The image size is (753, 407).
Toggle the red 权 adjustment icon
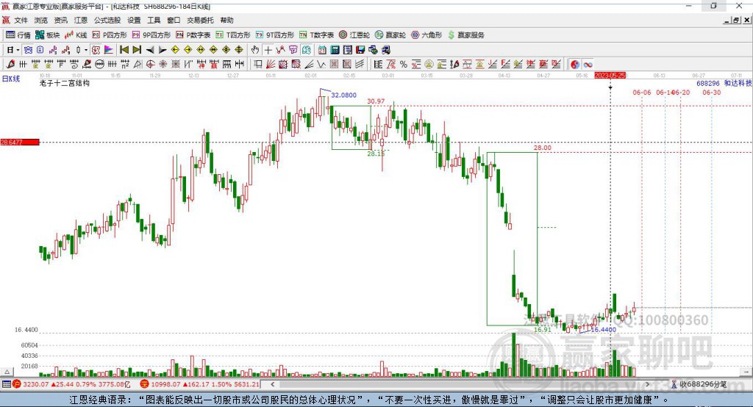pyautogui.click(x=96, y=50)
